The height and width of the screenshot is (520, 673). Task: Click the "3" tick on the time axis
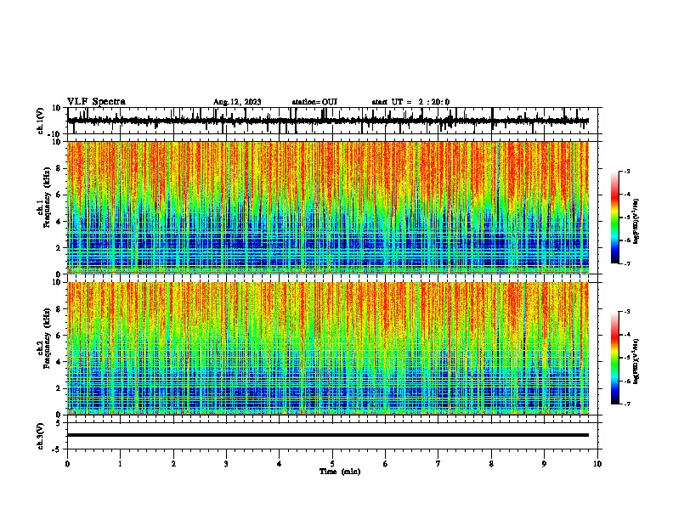(226, 464)
